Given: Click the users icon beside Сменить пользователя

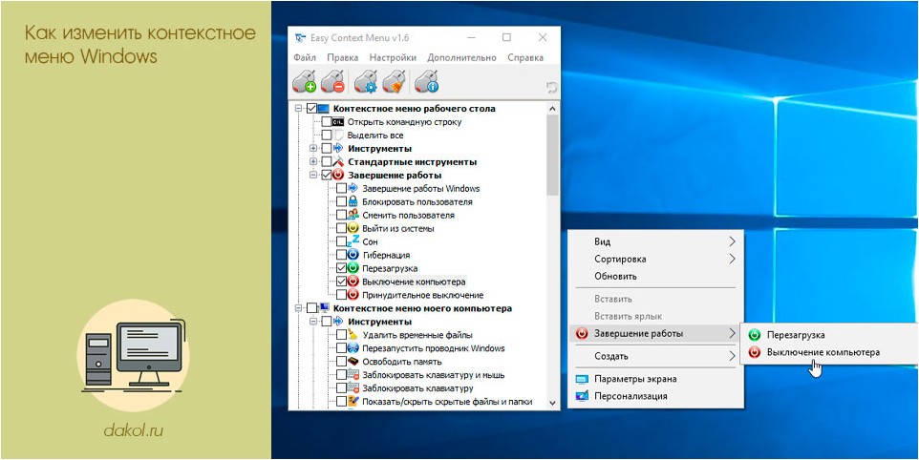Looking at the screenshot, I should tap(353, 215).
